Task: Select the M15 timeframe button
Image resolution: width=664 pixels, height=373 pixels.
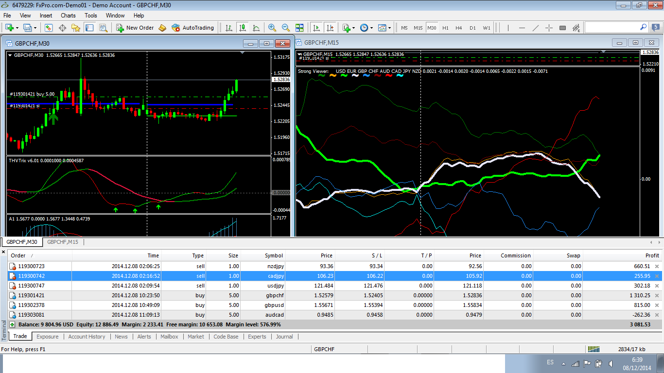Action: click(418, 28)
